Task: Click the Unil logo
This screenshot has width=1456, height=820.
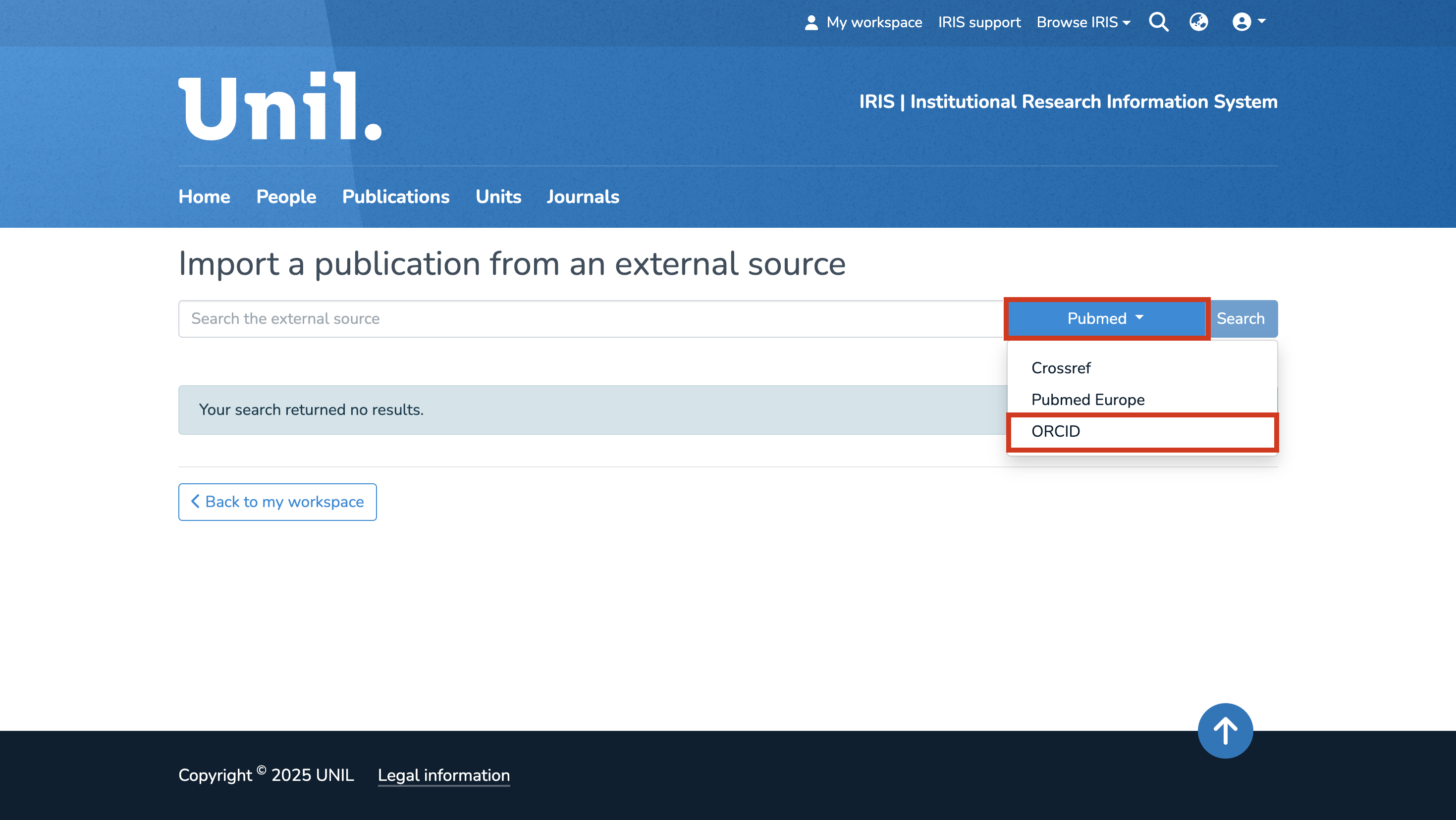Action: point(280,106)
